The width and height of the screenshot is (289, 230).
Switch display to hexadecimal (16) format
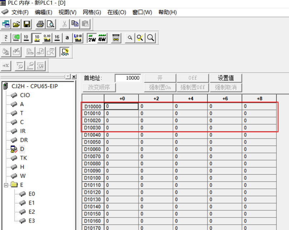tap(57, 38)
